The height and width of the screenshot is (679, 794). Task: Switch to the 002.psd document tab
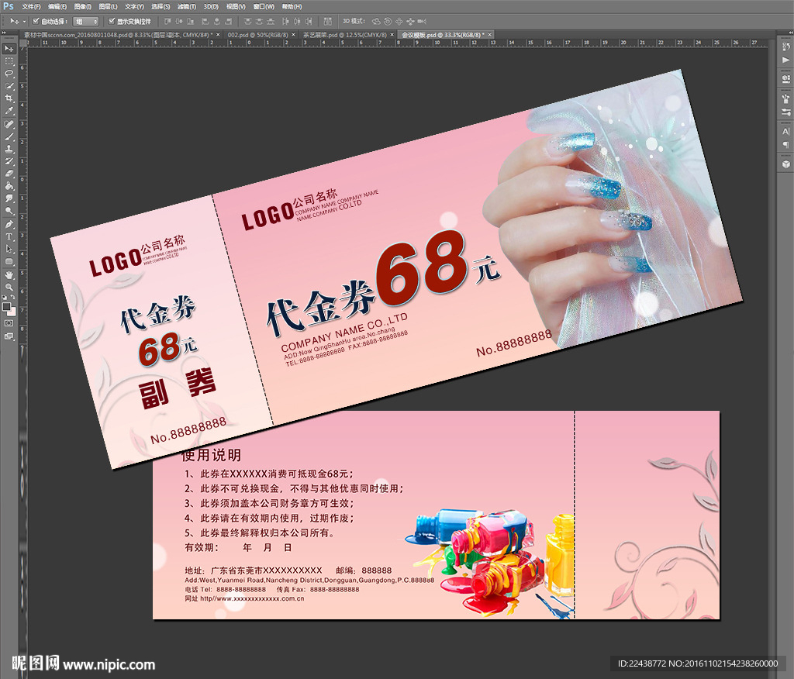(257, 35)
